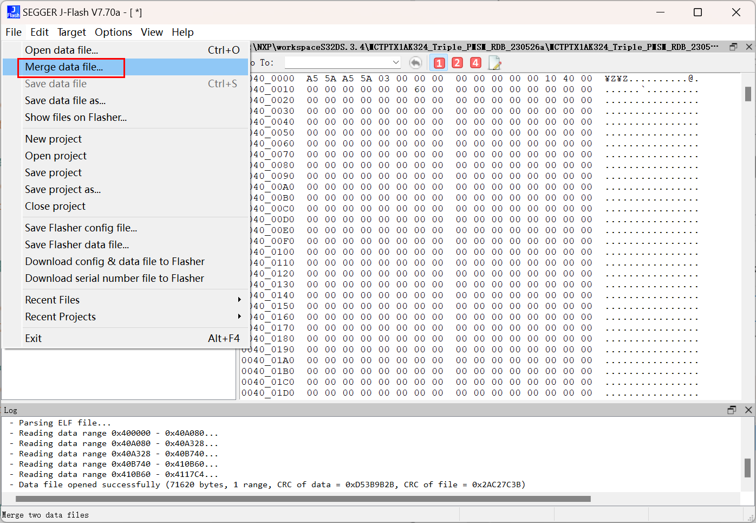Click the Log panel horizontal scrollbar

(303, 499)
